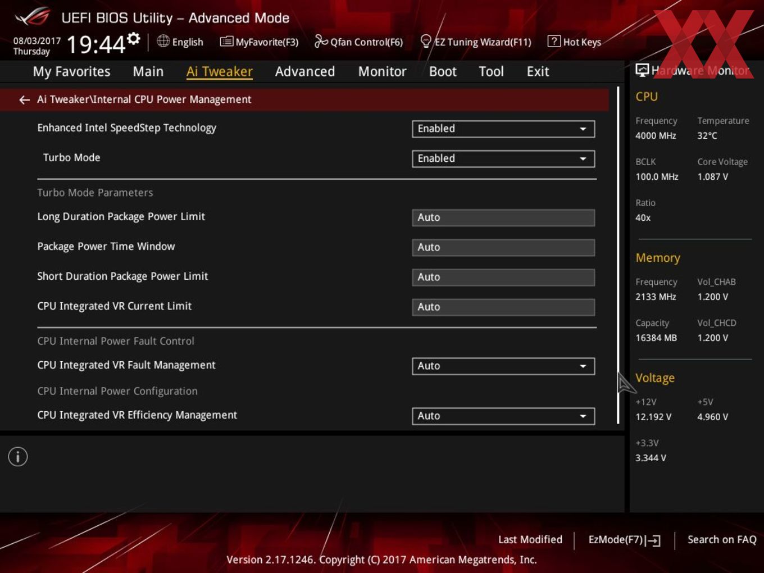The image size is (764, 573).
Task: Click Core Voltage 1.087 V value
Action: (x=712, y=176)
